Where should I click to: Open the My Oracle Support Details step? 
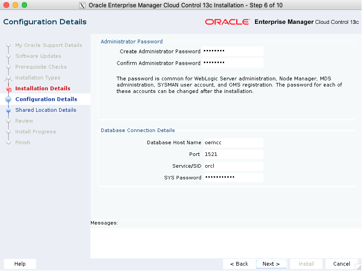[x=48, y=45]
